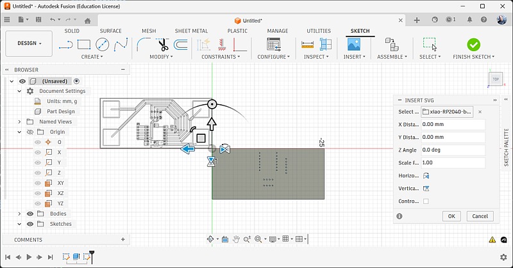Image resolution: width=513 pixels, height=268 pixels.
Task: Click the Z Angle input field
Action: tap(453, 150)
